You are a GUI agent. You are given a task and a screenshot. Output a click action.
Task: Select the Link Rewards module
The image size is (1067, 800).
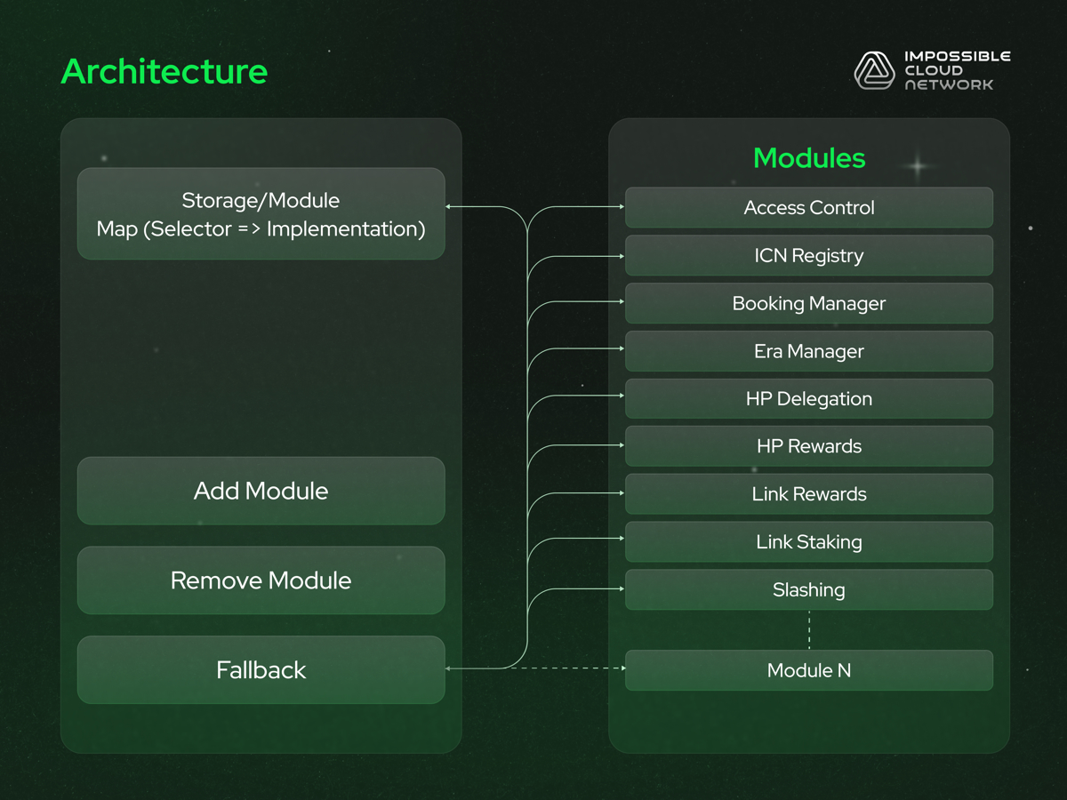[809, 494]
